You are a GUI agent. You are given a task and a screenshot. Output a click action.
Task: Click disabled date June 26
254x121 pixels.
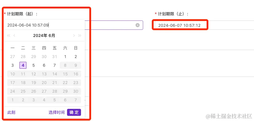point(34,91)
